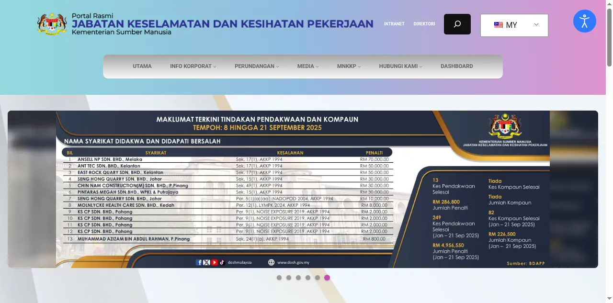
Task: Click the Malaysia coat of arms logo
Action: tap(52, 24)
